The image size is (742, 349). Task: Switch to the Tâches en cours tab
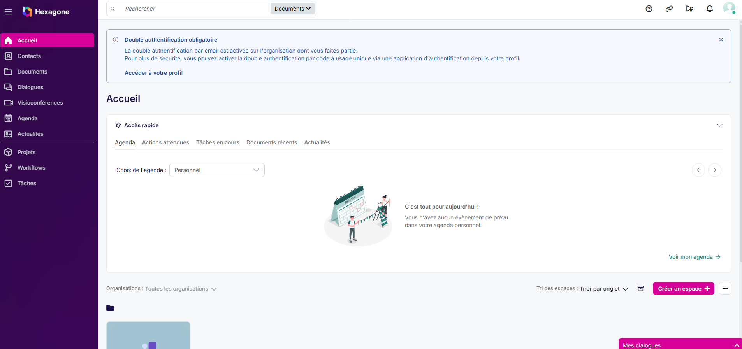click(218, 142)
